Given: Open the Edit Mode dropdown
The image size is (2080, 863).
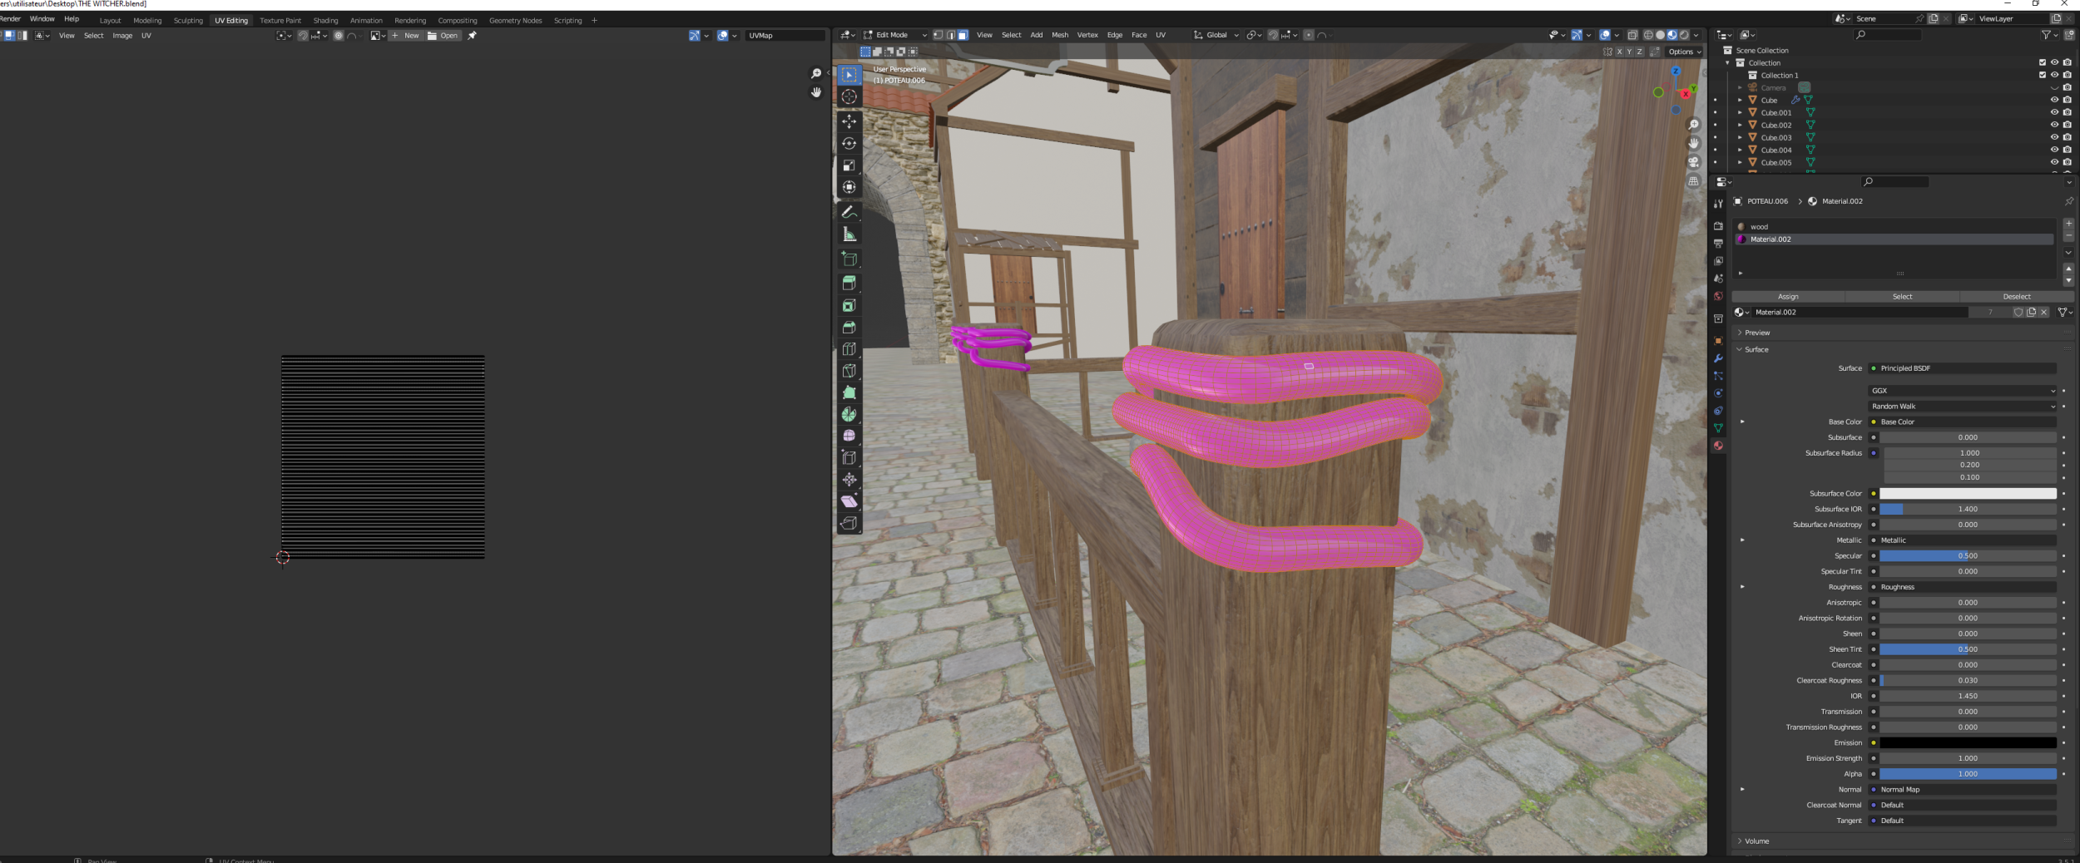Looking at the screenshot, I should (895, 35).
